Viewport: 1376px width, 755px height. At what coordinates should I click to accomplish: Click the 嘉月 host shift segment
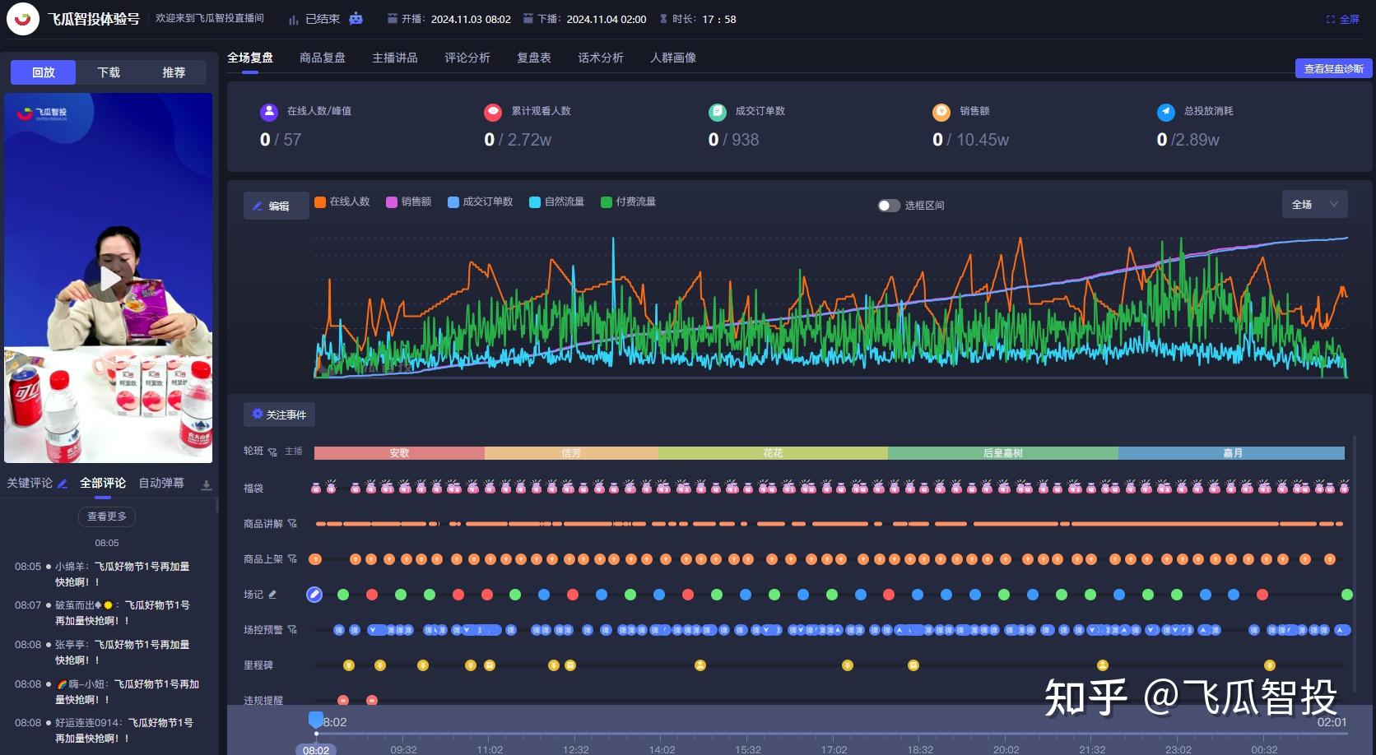coord(1232,453)
